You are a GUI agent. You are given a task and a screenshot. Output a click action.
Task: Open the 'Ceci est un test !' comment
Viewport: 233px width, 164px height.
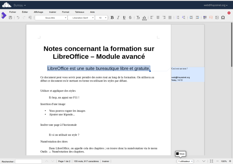(x=188, y=74)
